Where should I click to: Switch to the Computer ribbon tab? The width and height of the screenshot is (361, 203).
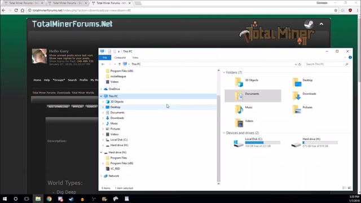(120, 58)
